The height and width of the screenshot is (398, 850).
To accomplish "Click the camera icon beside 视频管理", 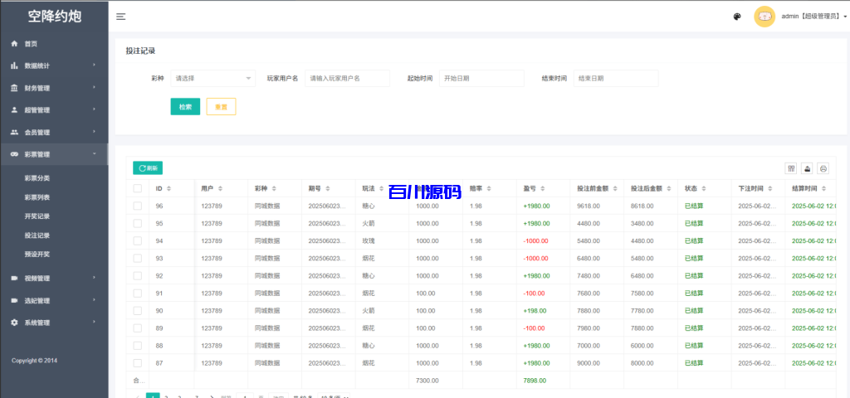I will [15, 279].
